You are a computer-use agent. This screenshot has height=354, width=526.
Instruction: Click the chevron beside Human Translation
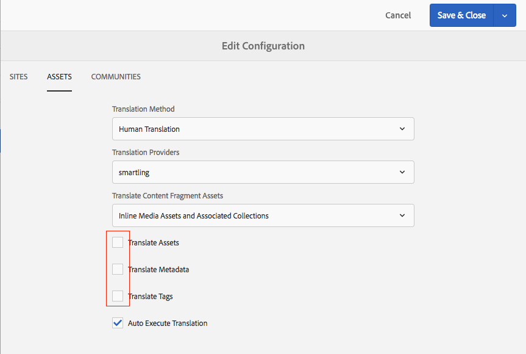402,129
